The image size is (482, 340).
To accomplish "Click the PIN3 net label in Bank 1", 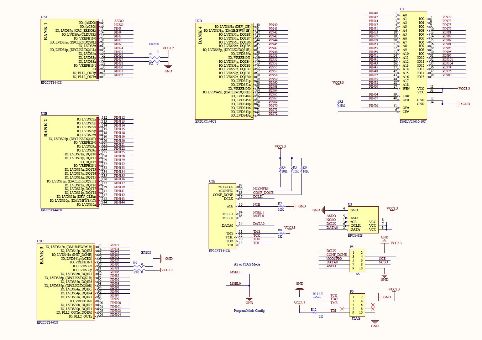I will click(117, 29).
